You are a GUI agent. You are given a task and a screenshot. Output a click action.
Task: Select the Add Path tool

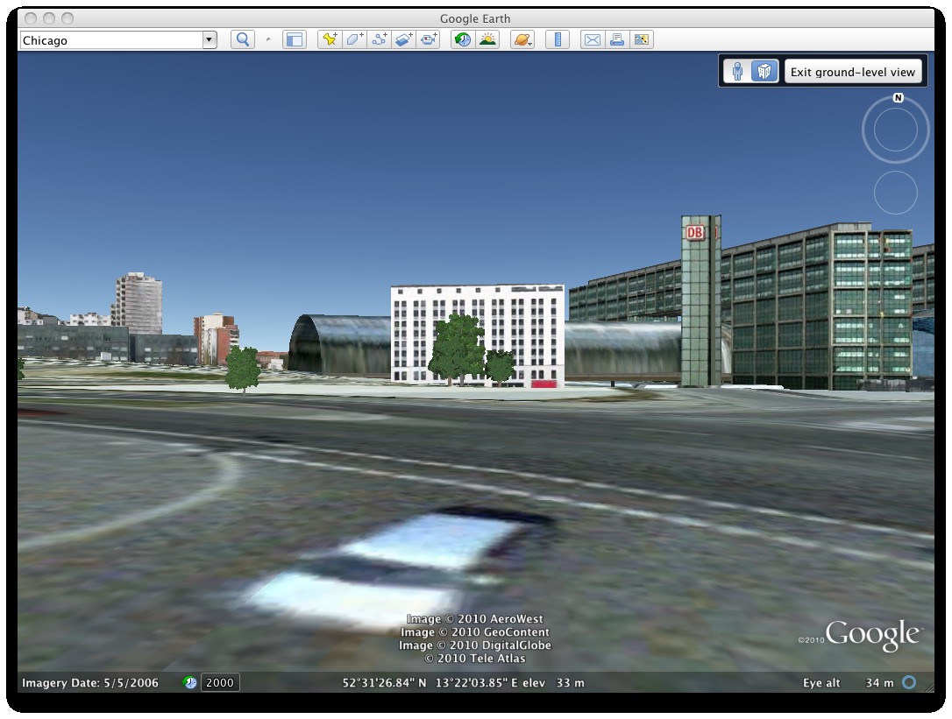(x=379, y=39)
